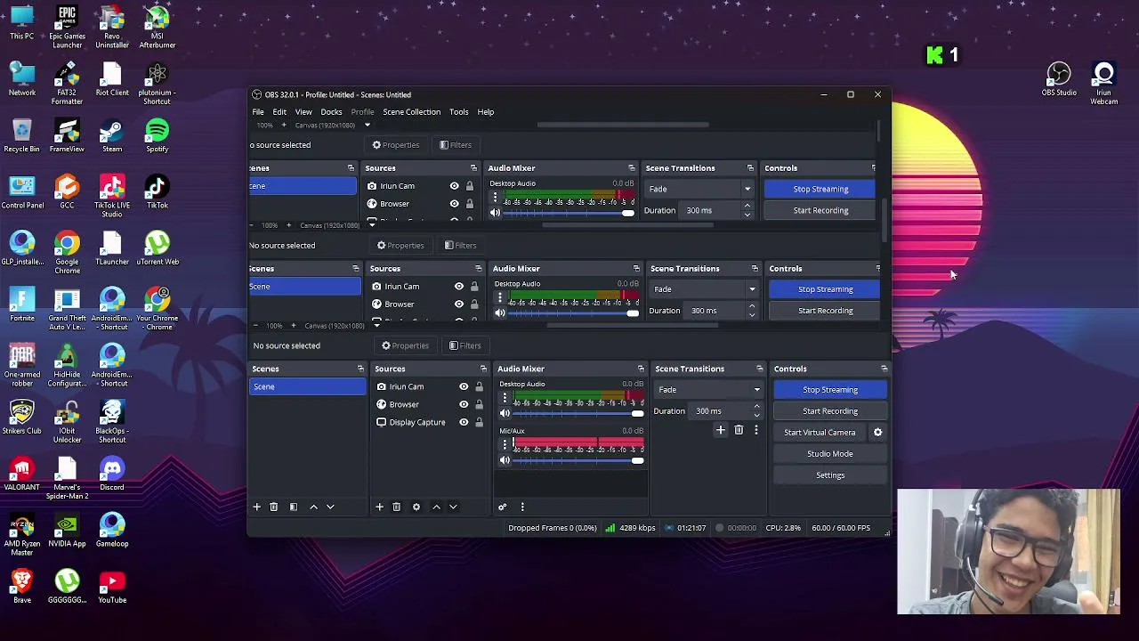The width and height of the screenshot is (1139, 641).
Task: Click the 300 ms Duration field above the transition trash icon
Action: 728,411
